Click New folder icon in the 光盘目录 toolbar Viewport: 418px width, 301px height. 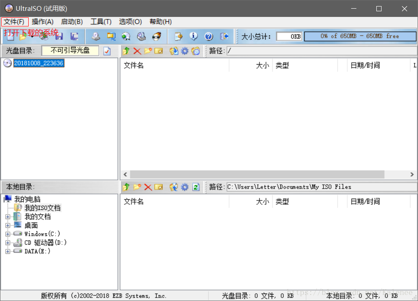pyautogui.click(x=148, y=51)
